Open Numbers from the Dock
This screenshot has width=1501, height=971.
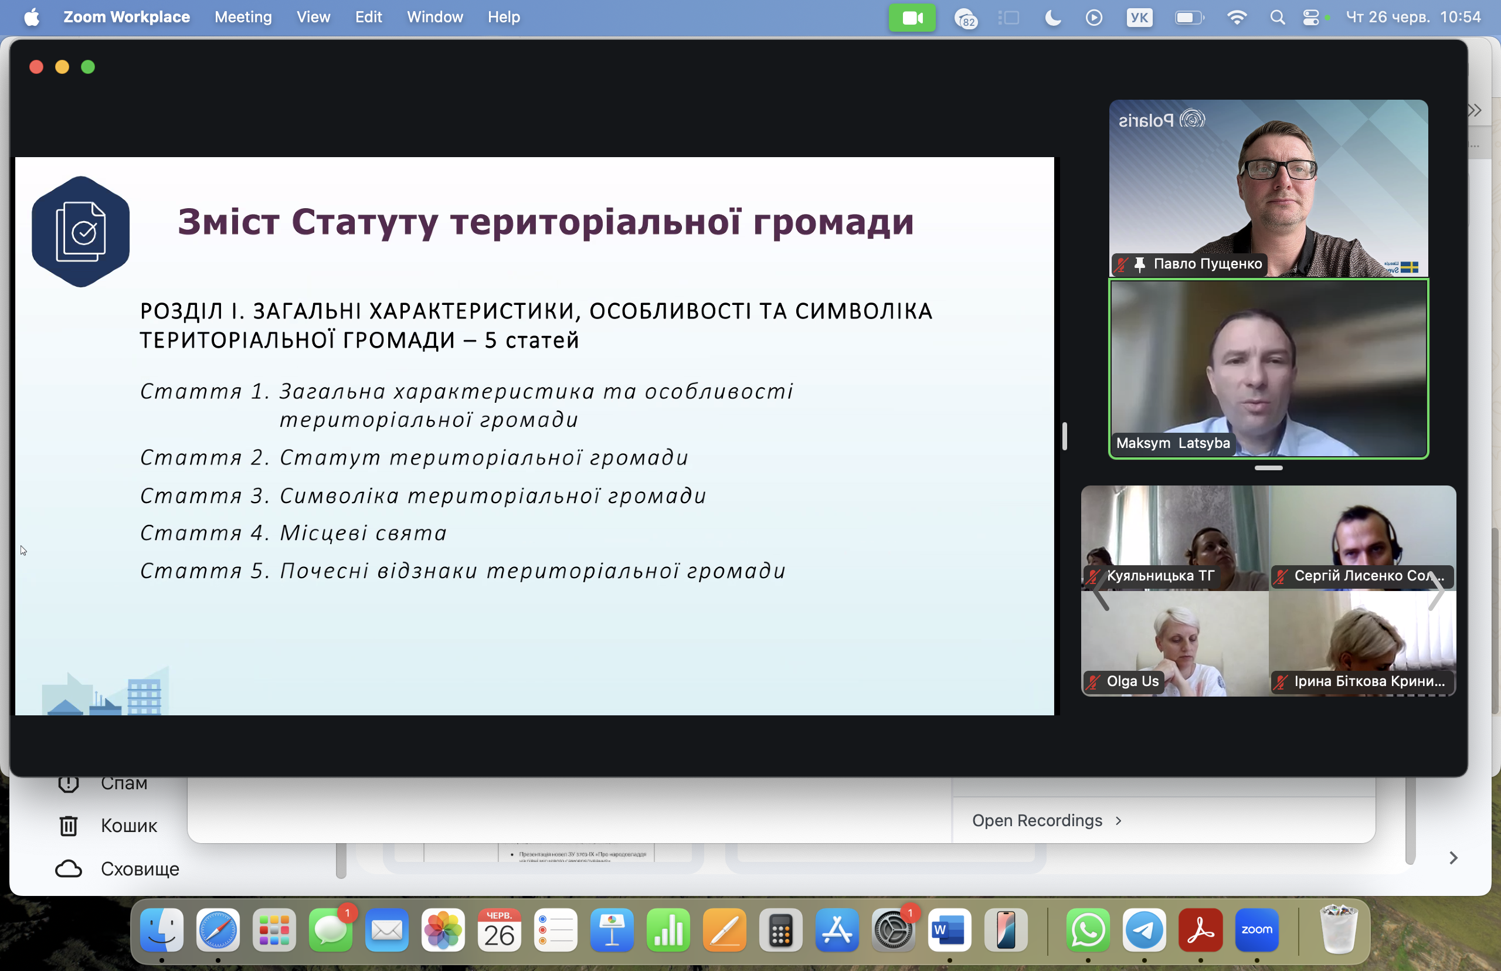668,930
